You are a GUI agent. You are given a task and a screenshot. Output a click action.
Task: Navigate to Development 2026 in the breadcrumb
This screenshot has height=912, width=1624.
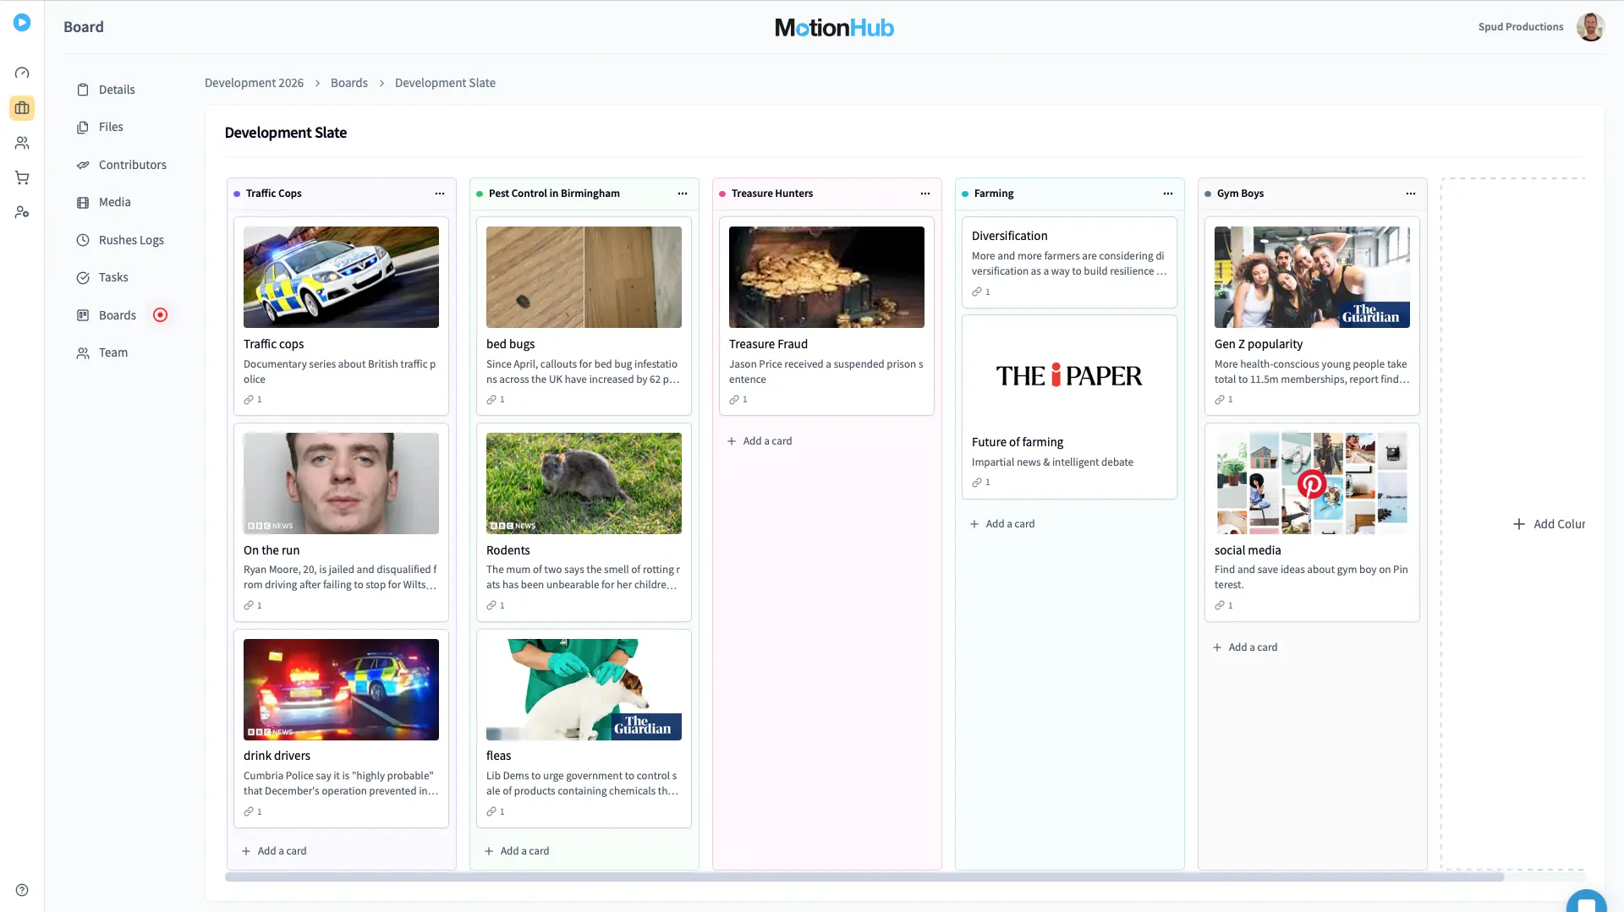click(254, 83)
